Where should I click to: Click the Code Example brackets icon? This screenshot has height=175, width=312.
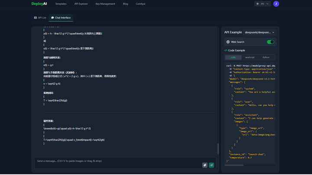coord(226,51)
